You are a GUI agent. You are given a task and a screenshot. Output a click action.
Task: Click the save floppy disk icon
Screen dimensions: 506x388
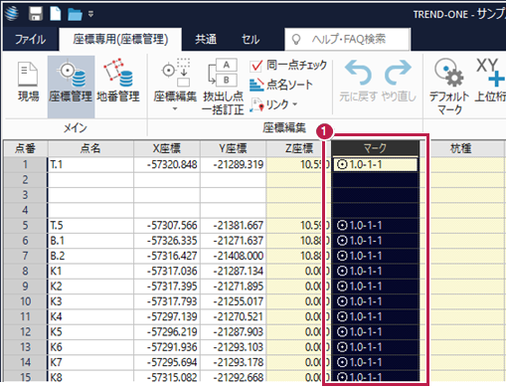point(35,14)
